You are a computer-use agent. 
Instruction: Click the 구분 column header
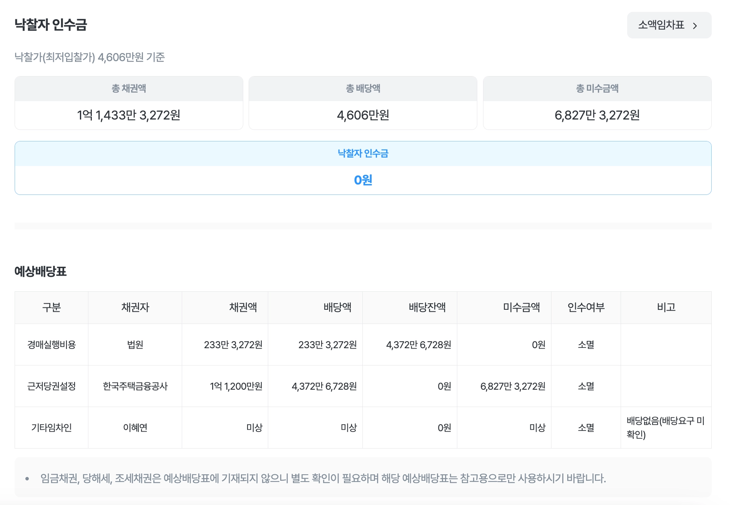51,307
